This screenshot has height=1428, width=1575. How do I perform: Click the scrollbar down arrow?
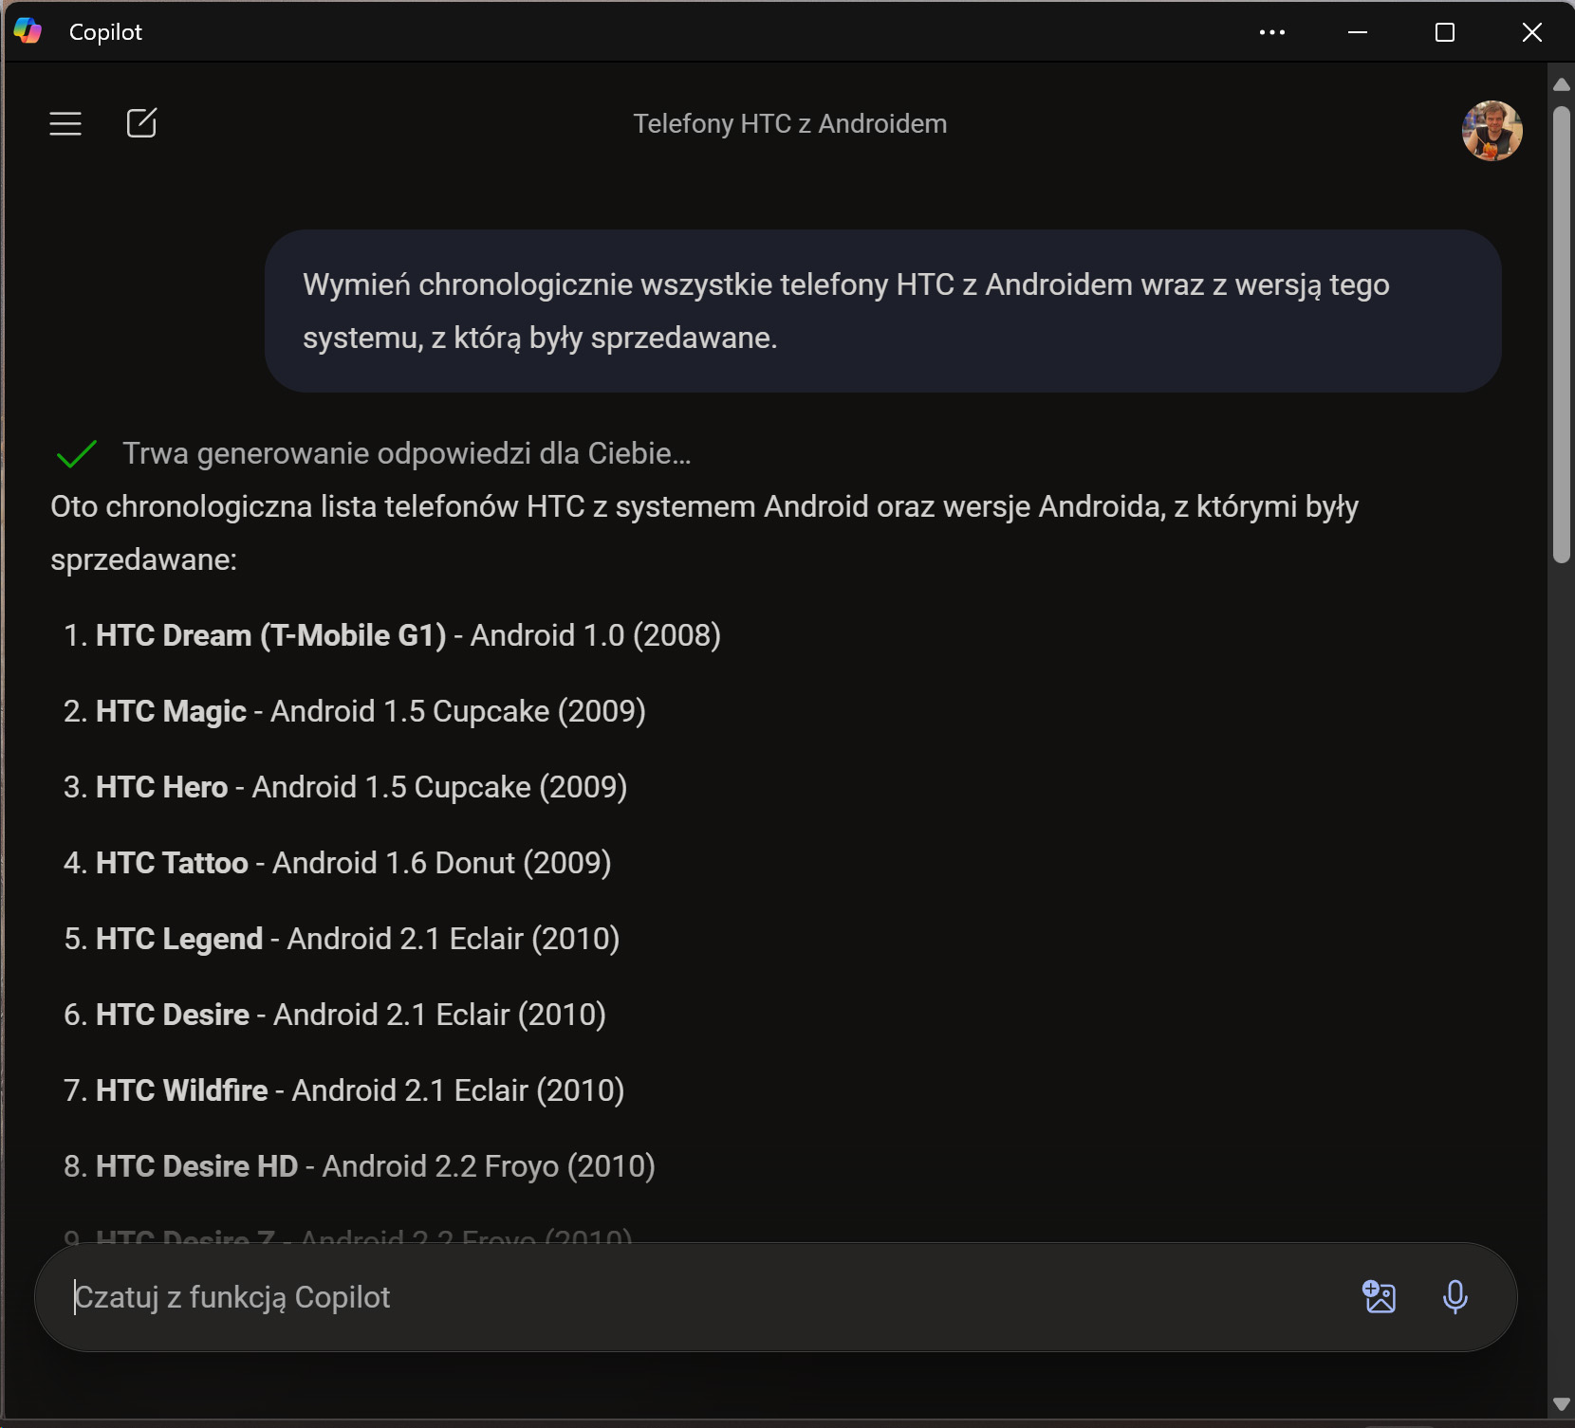(1561, 1404)
